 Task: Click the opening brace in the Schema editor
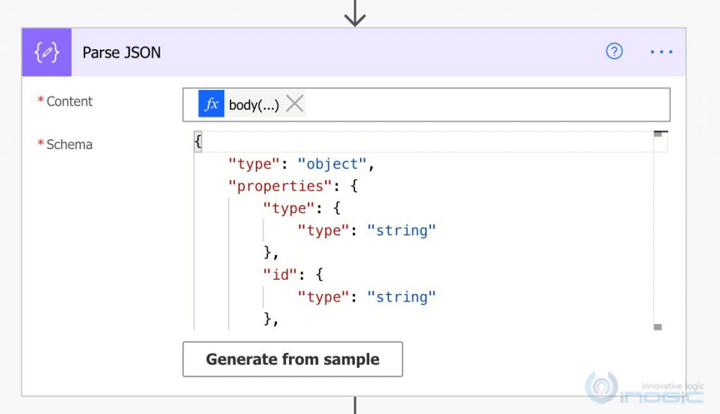click(198, 141)
